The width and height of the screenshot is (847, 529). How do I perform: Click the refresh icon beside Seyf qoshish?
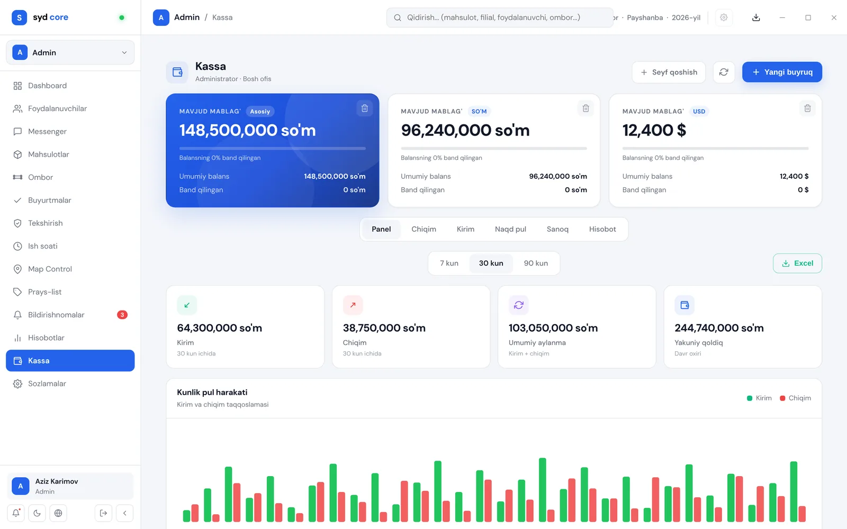click(x=724, y=72)
